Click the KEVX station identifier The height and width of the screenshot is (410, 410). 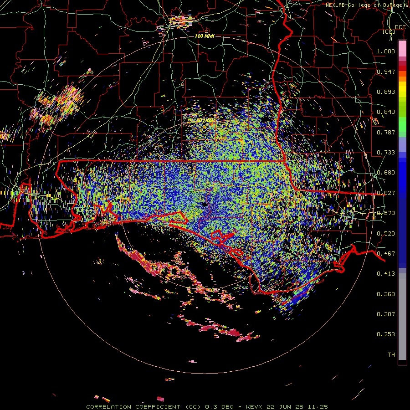(255, 407)
